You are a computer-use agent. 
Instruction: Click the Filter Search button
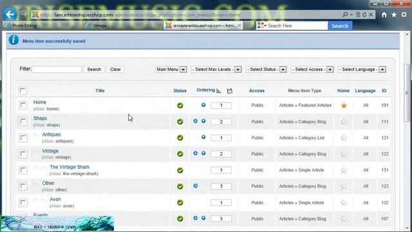click(x=94, y=70)
